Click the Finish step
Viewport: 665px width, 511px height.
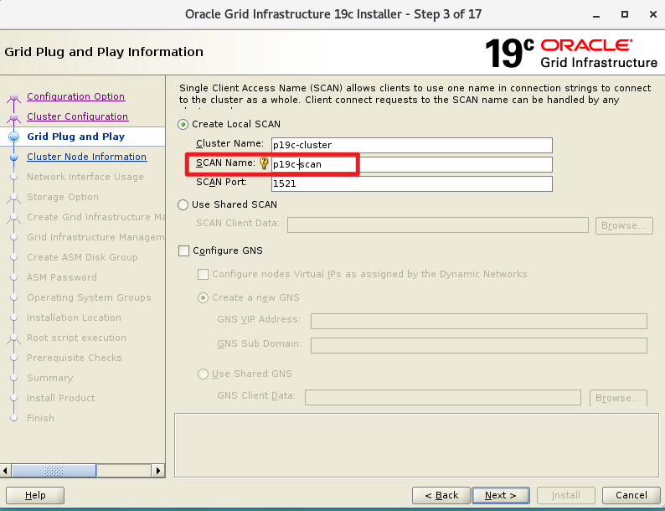[40, 418]
